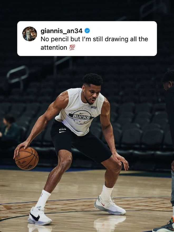Click the white Nike swoosh on black shorts
Image resolution: width=174 pixels, height=232 pixels.
coord(62,132)
